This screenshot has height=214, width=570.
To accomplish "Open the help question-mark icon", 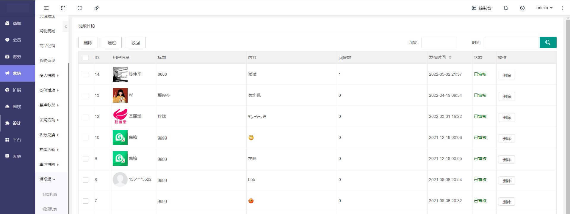I will coord(522,8).
